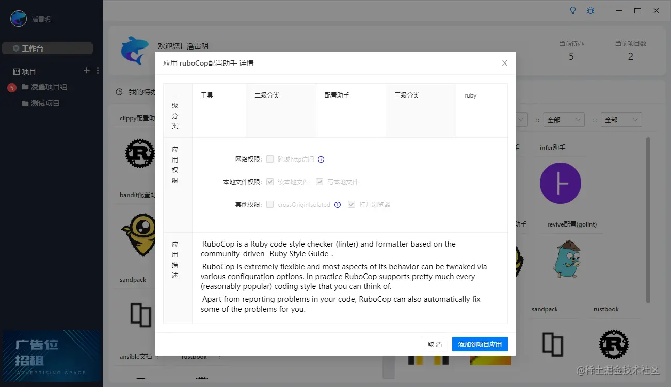671x387 pixels.
Task: Click the 添加到项目应用 button
Action: [480, 344]
